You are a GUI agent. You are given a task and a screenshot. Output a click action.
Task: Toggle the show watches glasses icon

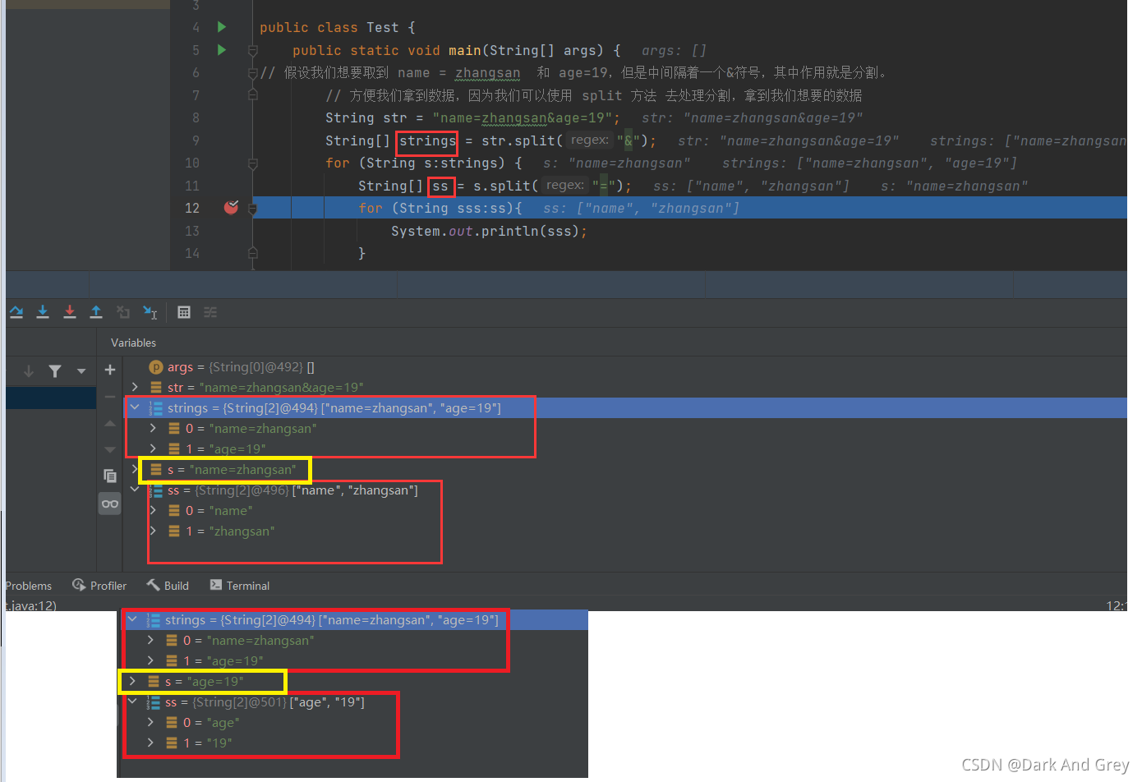110,504
